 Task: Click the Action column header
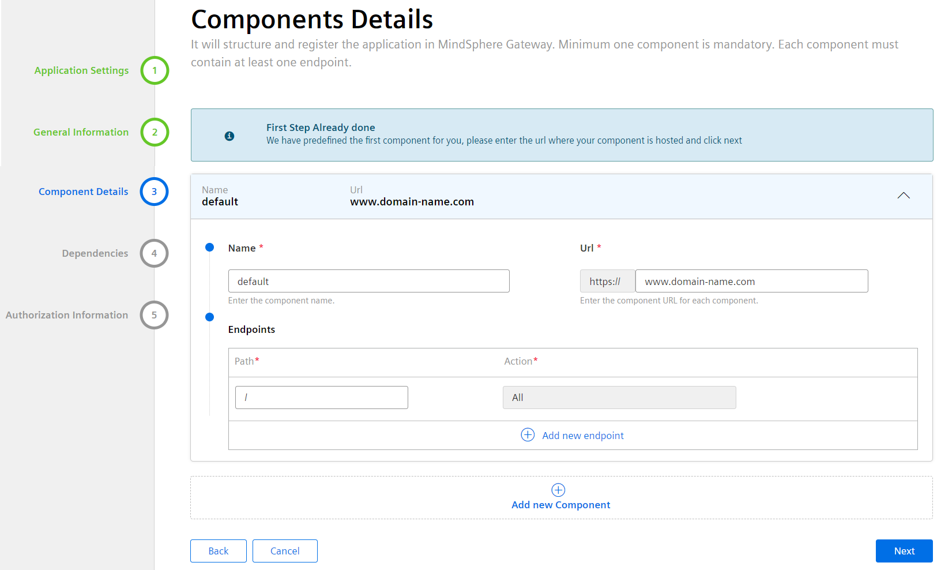coord(521,361)
